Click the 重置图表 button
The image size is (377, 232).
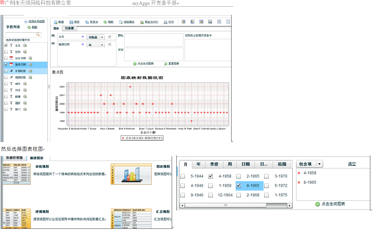click(172, 64)
